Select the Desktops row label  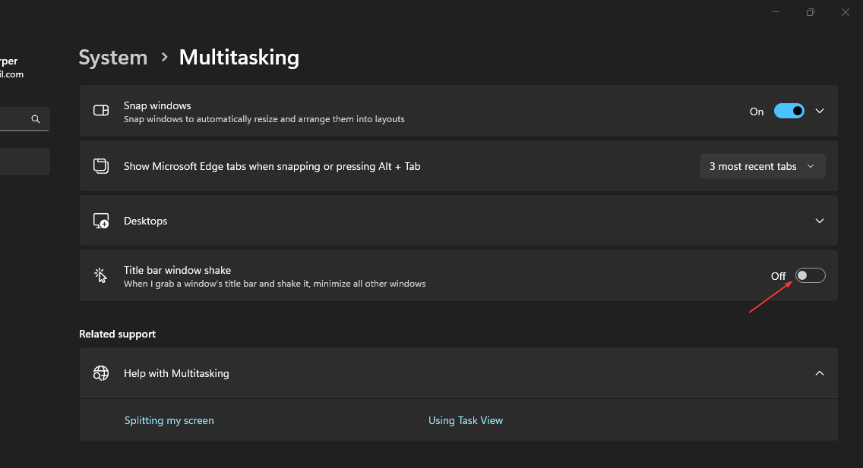pos(146,221)
